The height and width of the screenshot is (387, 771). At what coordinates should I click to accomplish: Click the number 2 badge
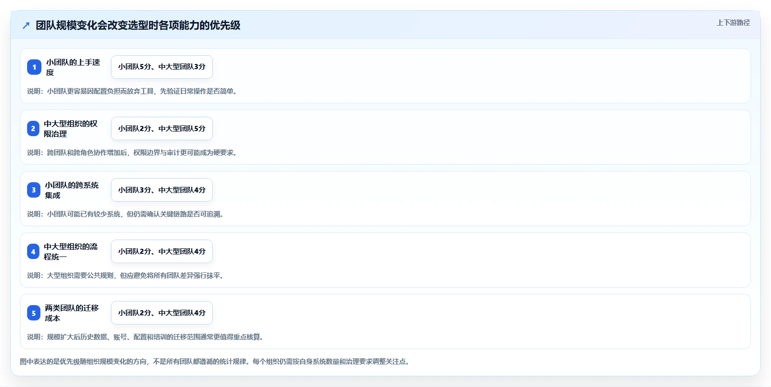point(33,128)
